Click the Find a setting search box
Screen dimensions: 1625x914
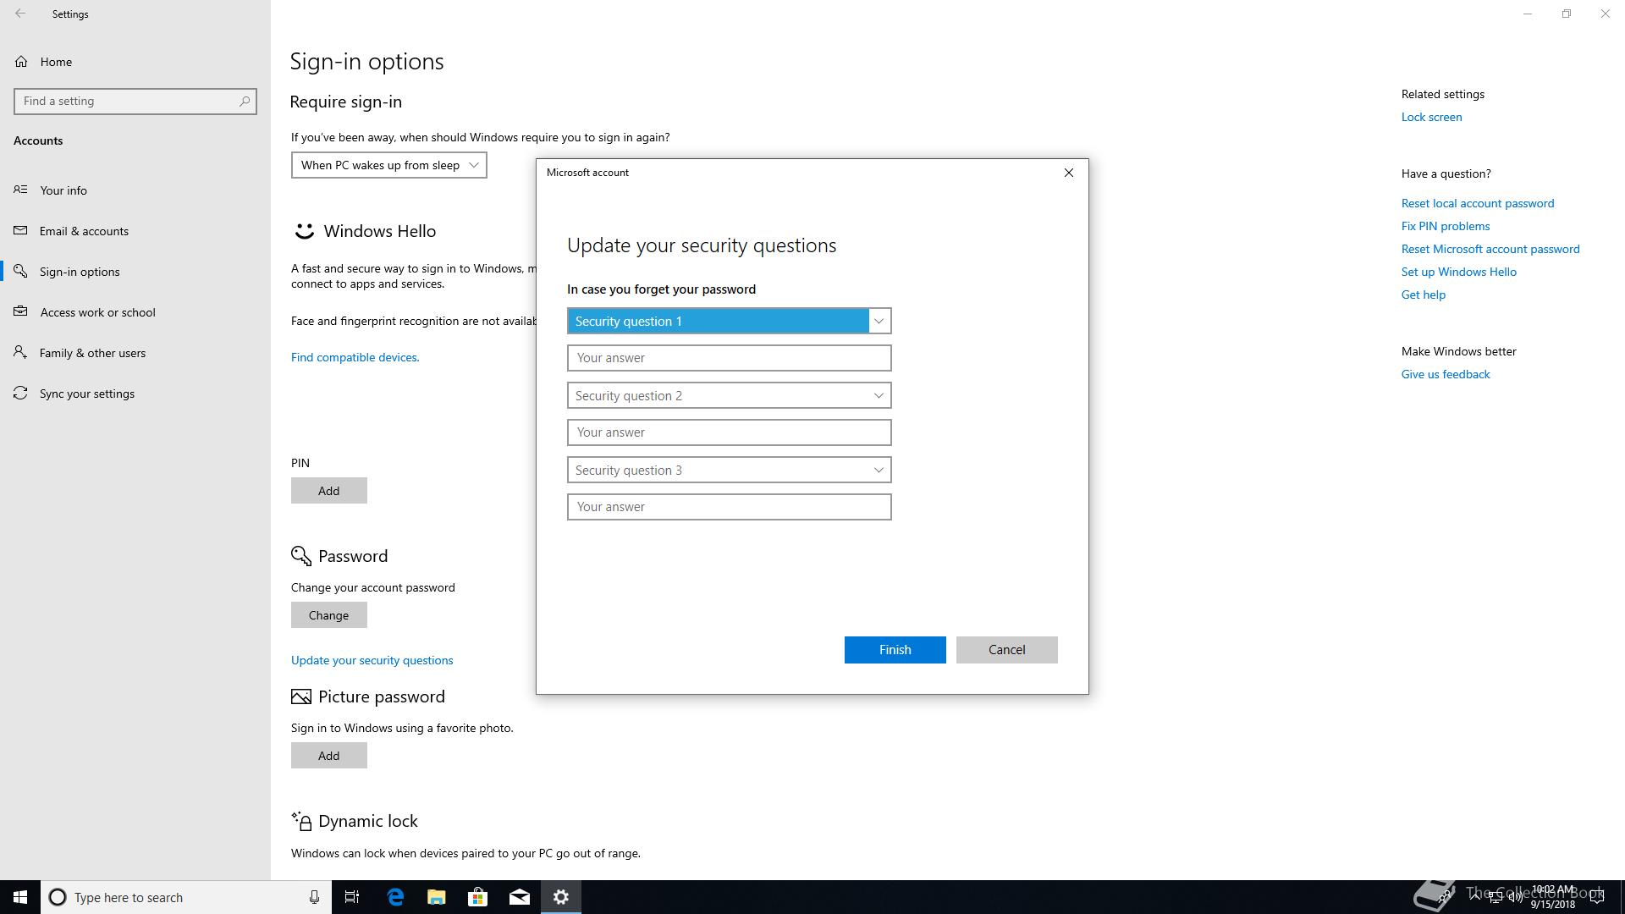click(135, 101)
